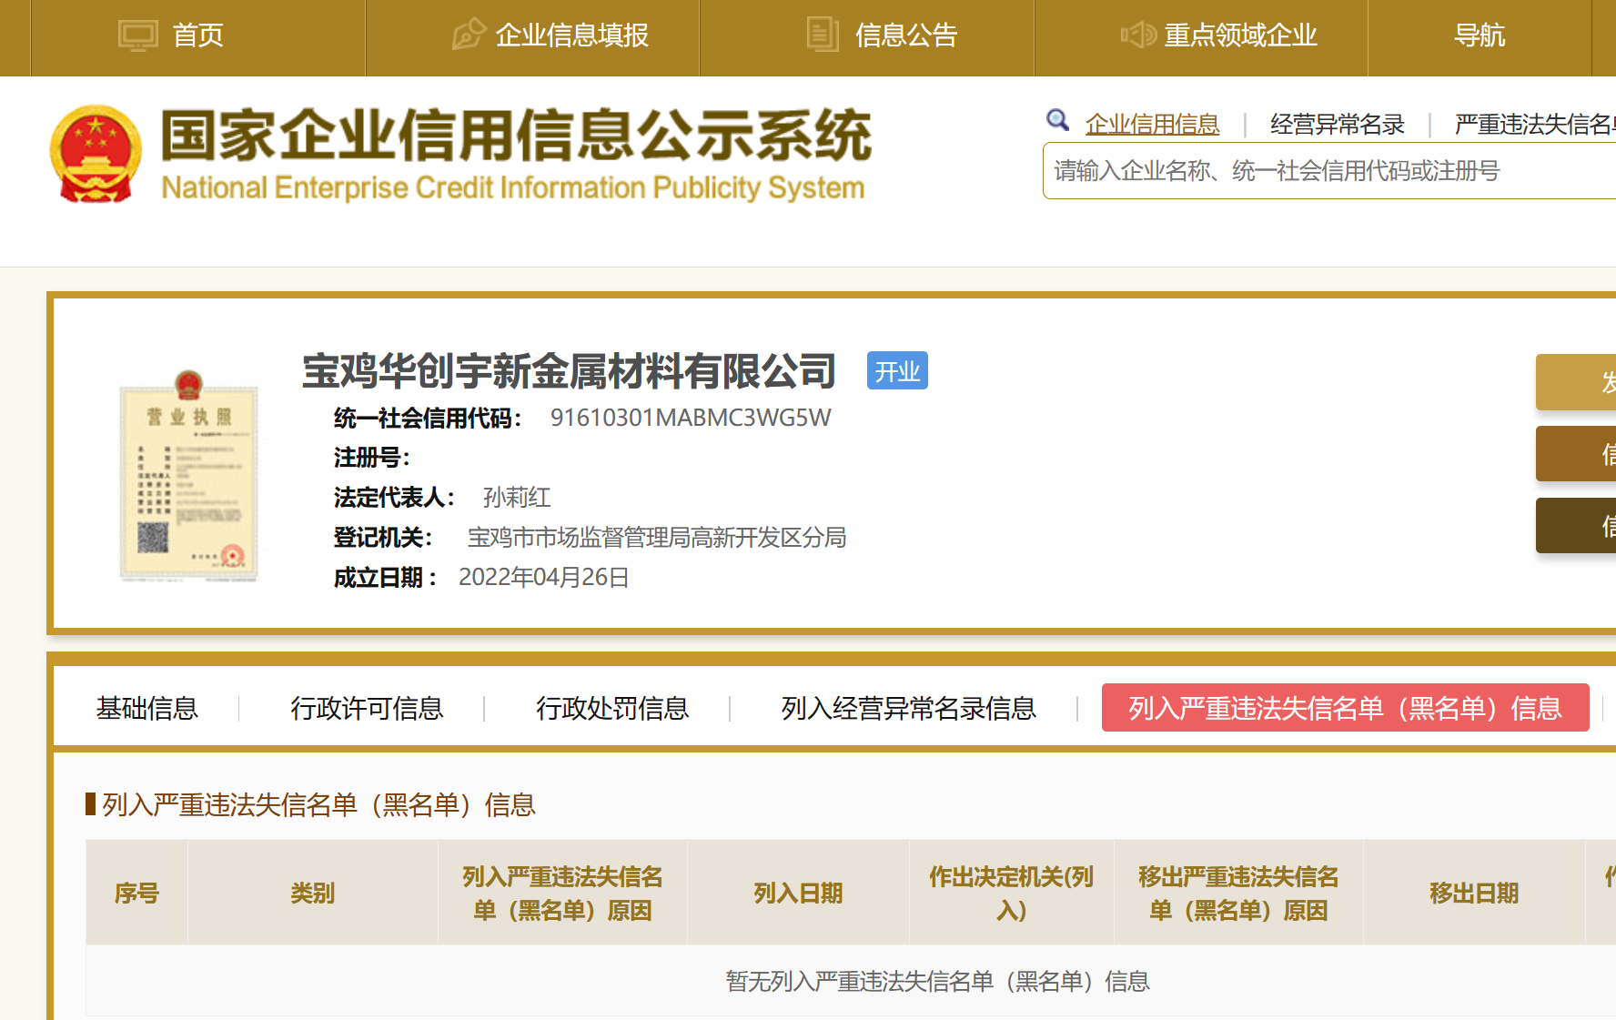Open the 信息公告 navigation item

click(x=867, y=37)
